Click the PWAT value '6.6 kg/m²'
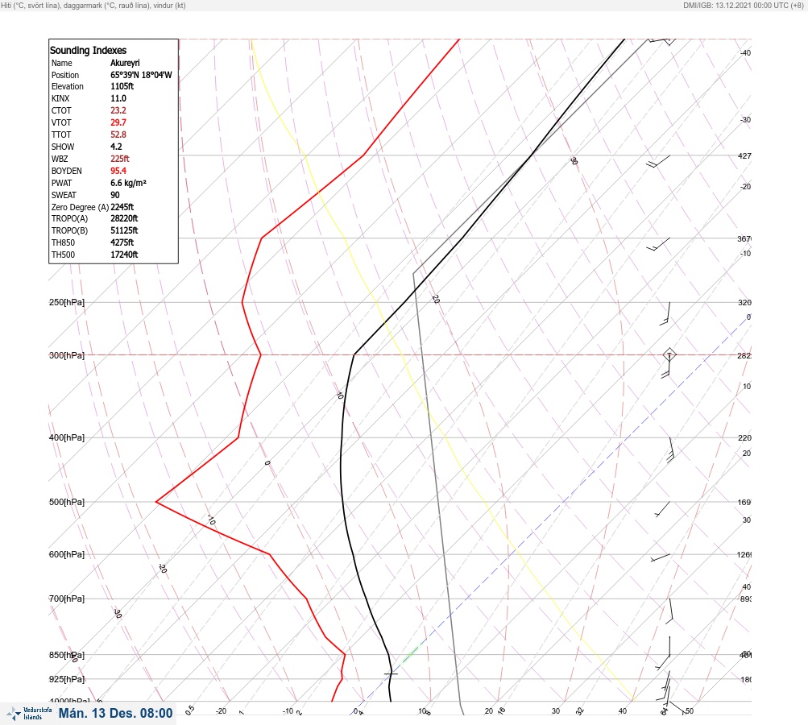The image size is (808, 725). (x=129, y=183)
